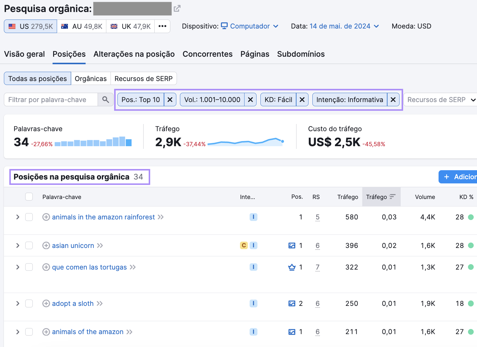Add 'animals of the amazon' plus icon
The width and height of the screenshot is (477, 347).
tap(46, 332)
